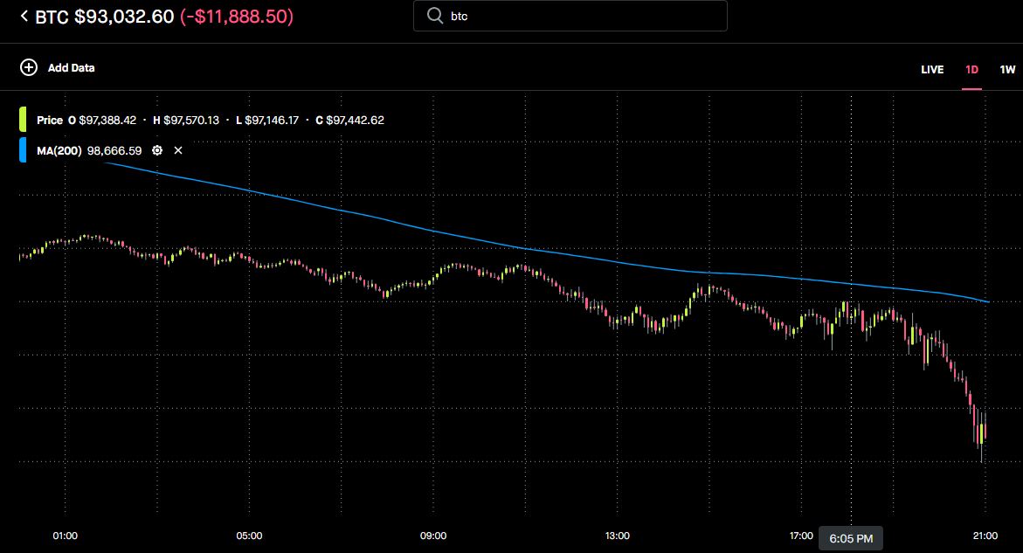Click the 01:00 time axis label
Viewport: 1023px width, 553px height.
[x=66, y=536]
